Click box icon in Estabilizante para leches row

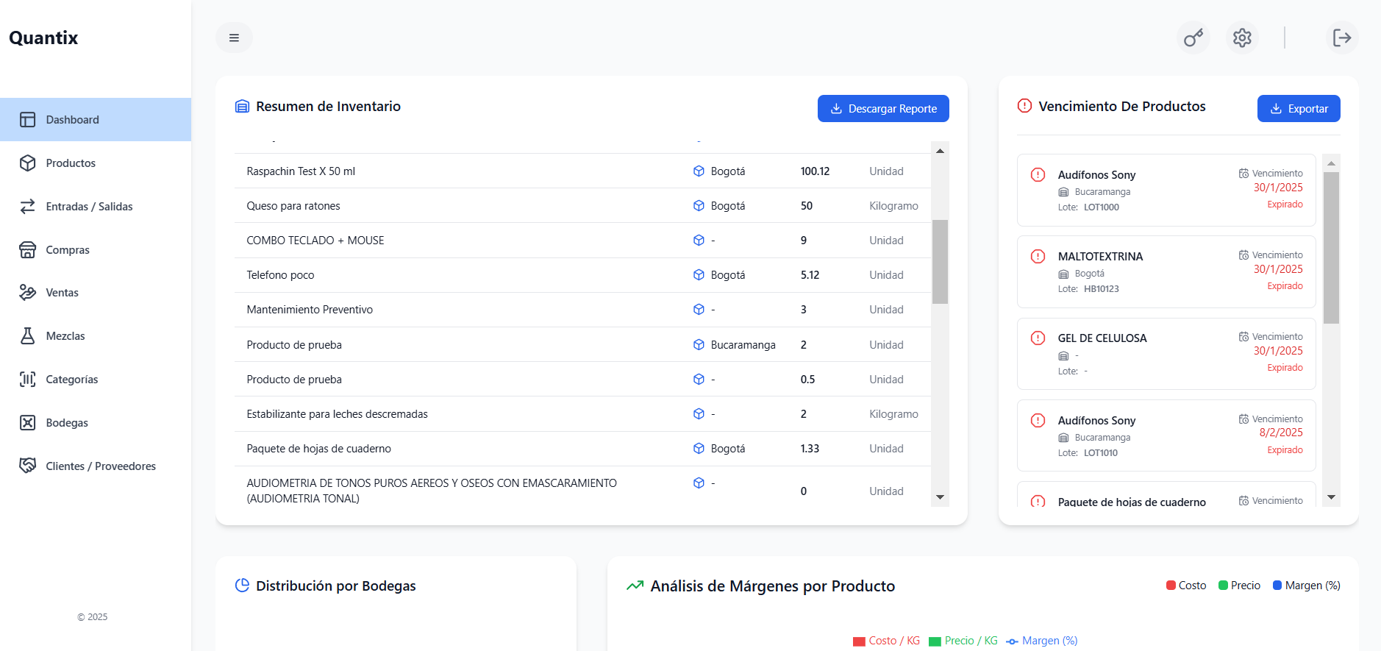coord(699,413)
